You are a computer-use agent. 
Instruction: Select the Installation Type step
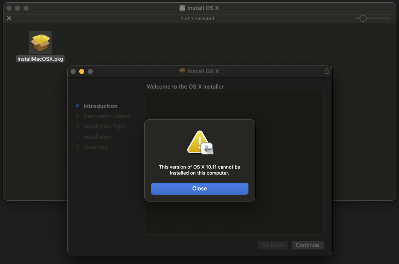click(x=104, y=126)
